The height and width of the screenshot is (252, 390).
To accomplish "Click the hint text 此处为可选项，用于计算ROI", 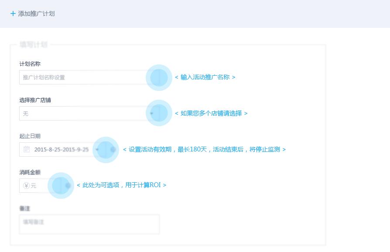I will [121, 185].
